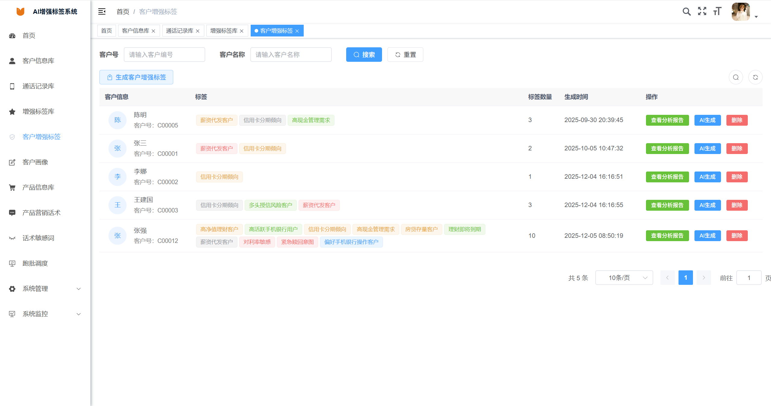Click 生成客户增强标签 button
Image resolution: width=771 pixels, height=406 pixels.
tap(136, 77)
